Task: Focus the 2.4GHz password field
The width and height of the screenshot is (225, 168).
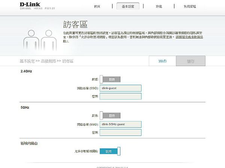Action: 120,96
